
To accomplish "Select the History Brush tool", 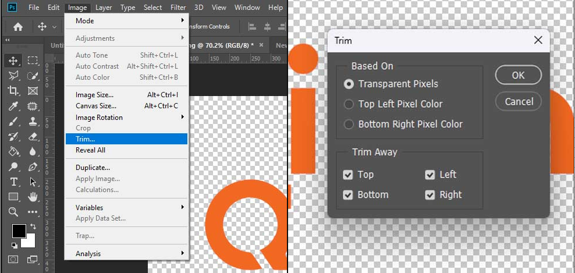I will click(x=13, y=136).
